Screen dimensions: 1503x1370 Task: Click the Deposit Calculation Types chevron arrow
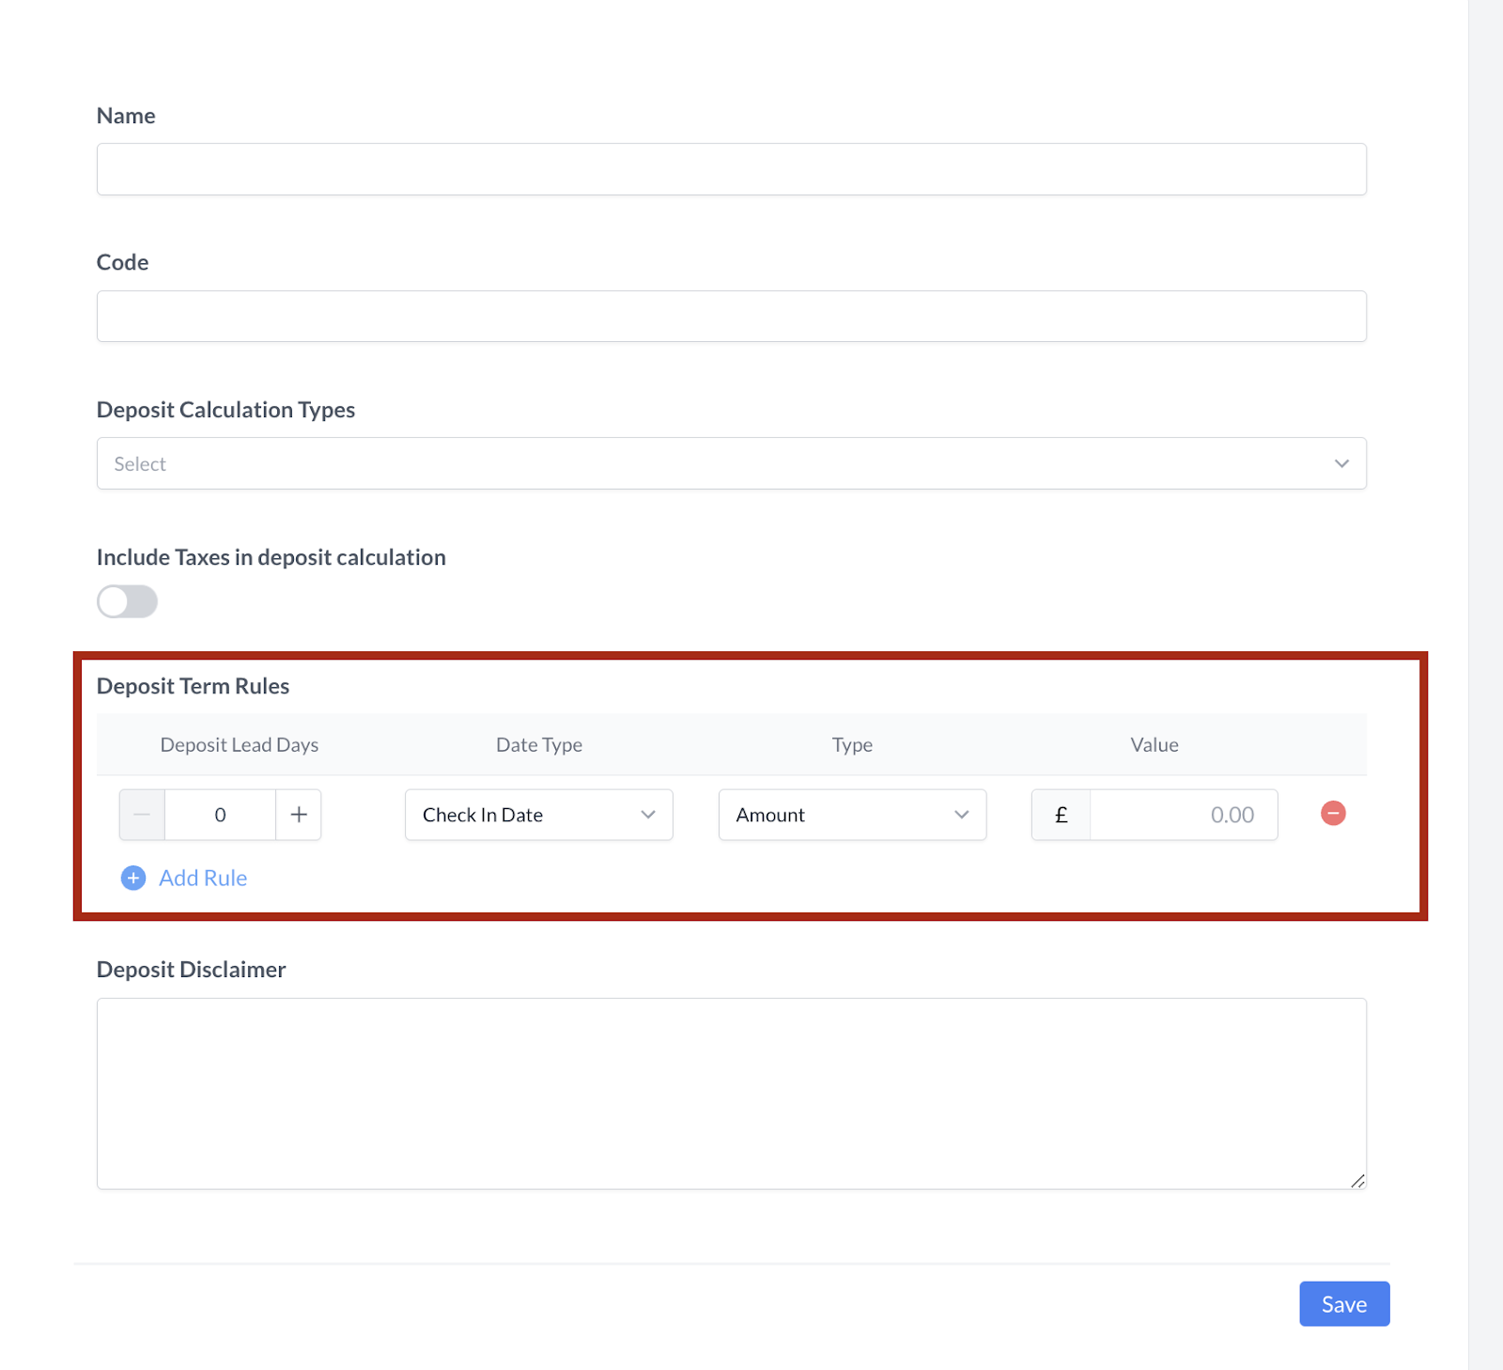pyautogui.click(x=1341, y=463)
